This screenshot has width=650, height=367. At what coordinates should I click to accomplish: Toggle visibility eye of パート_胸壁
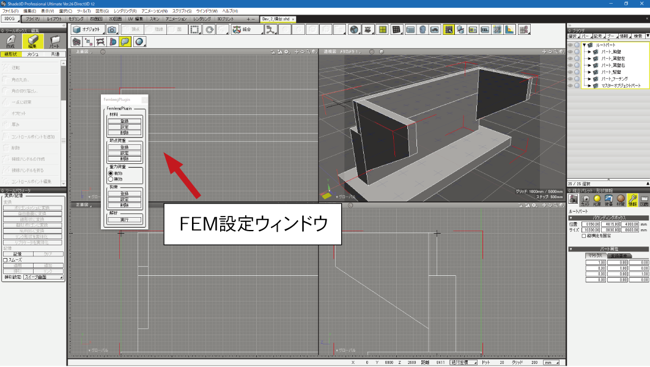click(x=571, y=52)
